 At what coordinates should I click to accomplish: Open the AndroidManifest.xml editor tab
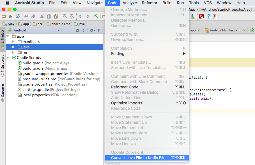click(x=225, y=30)
